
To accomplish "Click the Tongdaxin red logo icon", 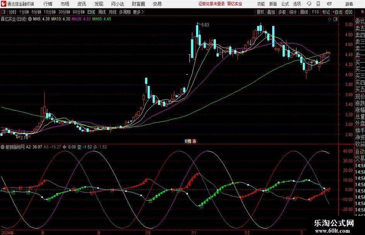I will 3,4.
